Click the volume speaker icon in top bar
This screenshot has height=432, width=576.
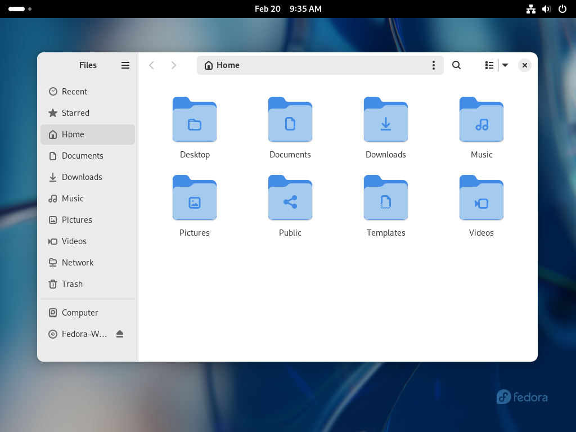point(547,9)
